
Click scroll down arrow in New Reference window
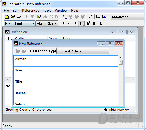(121, 103)
